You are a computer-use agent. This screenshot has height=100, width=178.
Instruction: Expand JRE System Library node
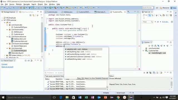pyautogui.click(x=5, y=56)
